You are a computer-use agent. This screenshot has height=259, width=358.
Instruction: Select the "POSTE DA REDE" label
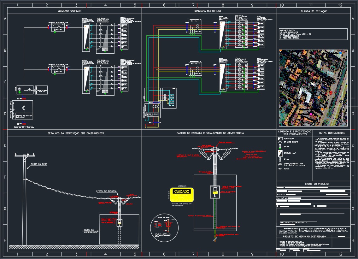coord(39,164)
